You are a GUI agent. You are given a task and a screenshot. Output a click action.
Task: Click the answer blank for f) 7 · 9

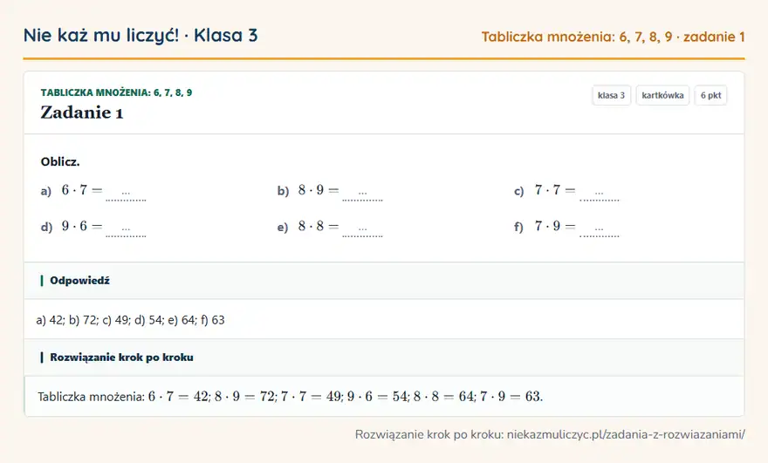click(599, 230)
